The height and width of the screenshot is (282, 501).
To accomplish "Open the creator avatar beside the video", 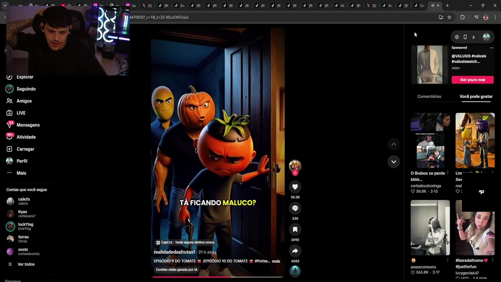I will [x=295, y=166].
